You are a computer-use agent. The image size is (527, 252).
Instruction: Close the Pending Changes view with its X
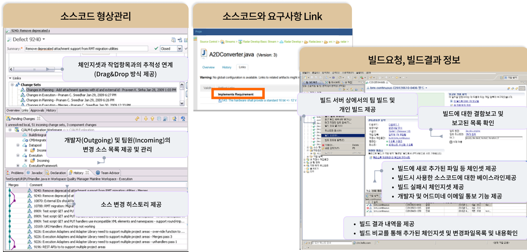tap(39, 118)
